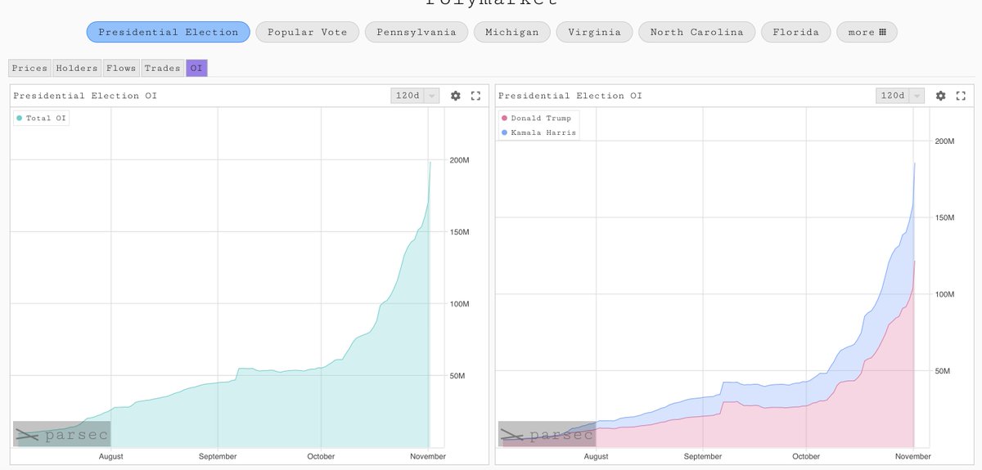Click the October label on left chart axis
This screenshot has width=982, height=470.
[321, 457]
